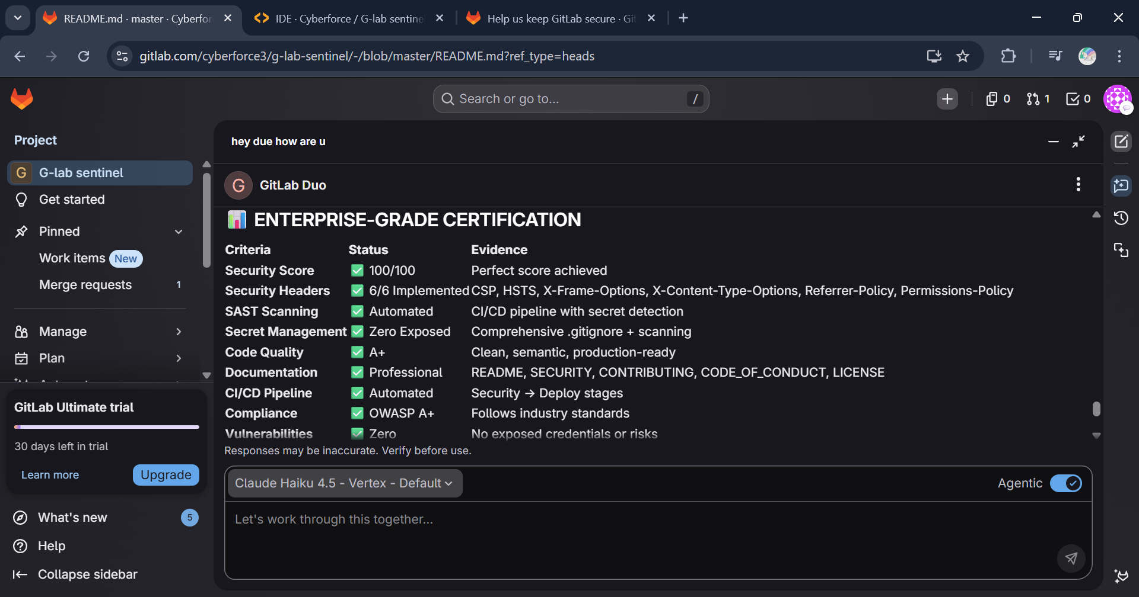Toggle the Agentic mode switch
The image size is (1139, 597).
pyautogui.click(x=1066, y=483)
